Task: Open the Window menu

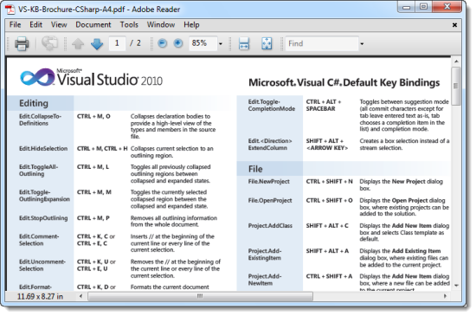Action: point(161,24)
